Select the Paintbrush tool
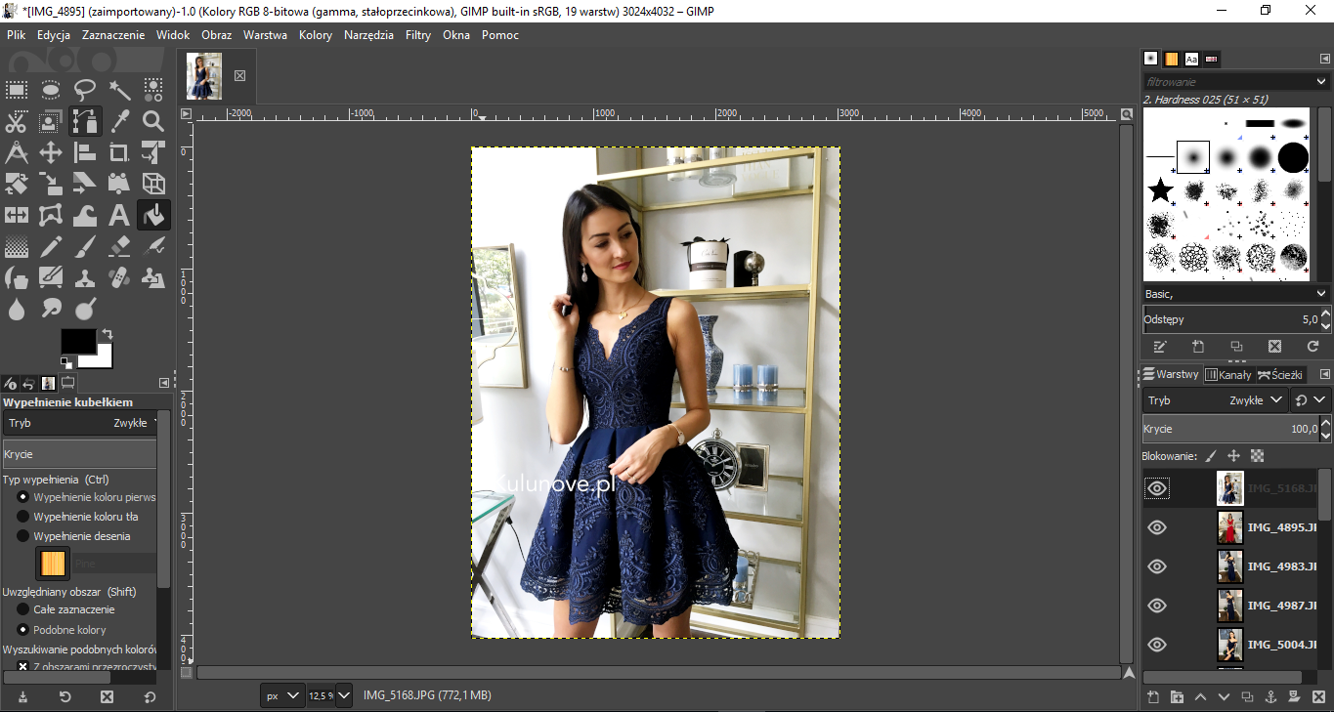The image size is (1334, 712). click(x=85, y=246)
